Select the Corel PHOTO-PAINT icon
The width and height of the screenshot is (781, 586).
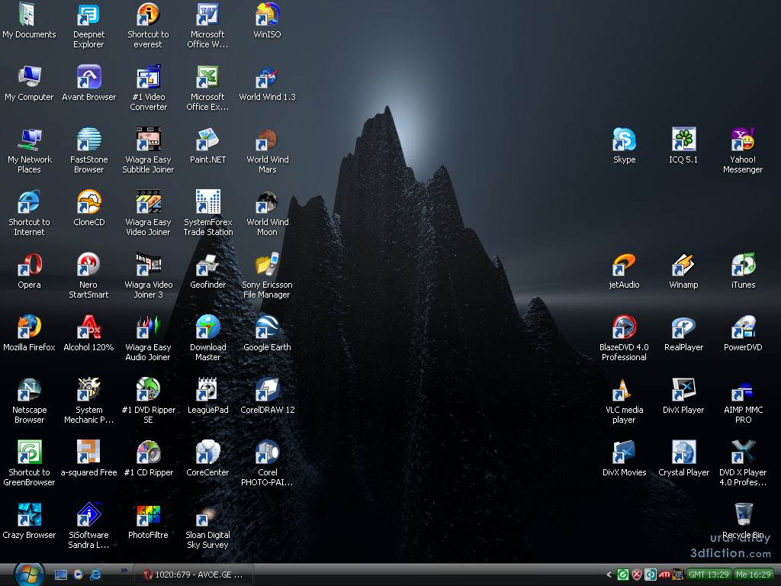pyautogui.click(x=268, y=452)
